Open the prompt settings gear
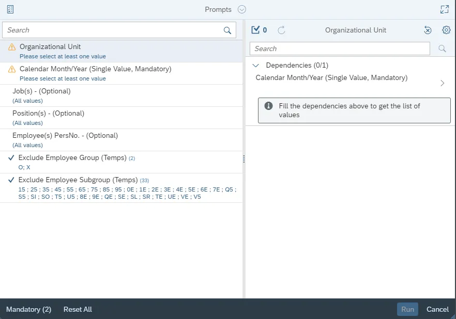Screen dimensions: 456x319 tap(446, 30)
